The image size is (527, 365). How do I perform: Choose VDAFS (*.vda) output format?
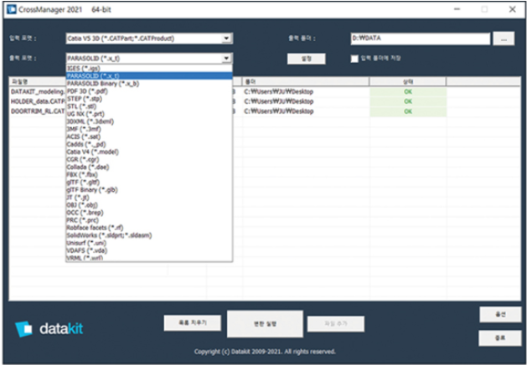click(149, 250)
